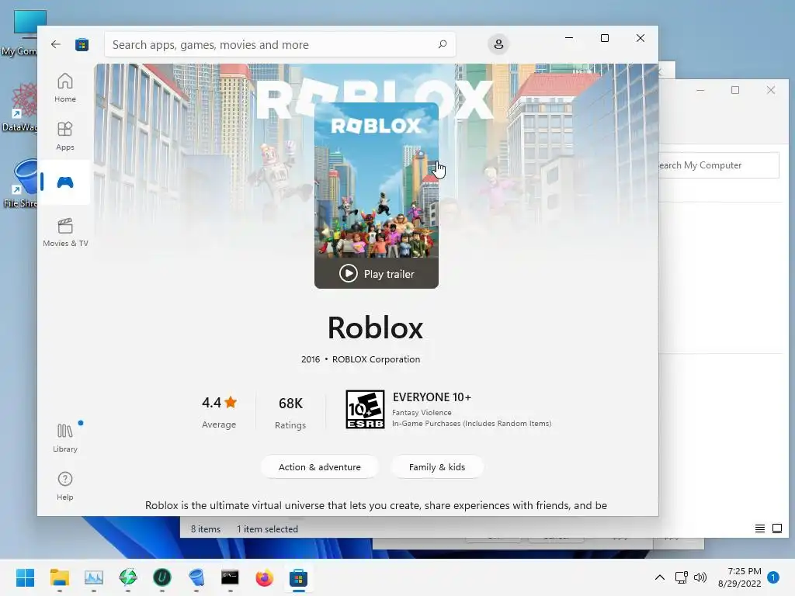Open the notification badge in tray
Viewport: 795px width, 596px height.
pyautogui.click(x=773, y=577)
